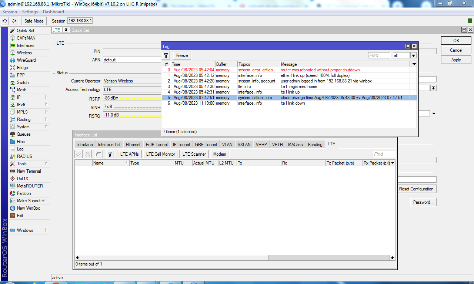Open CAPsMAN in the sidebar
The width and height of the screenshot is (474, 284).
tap(26, 38)
